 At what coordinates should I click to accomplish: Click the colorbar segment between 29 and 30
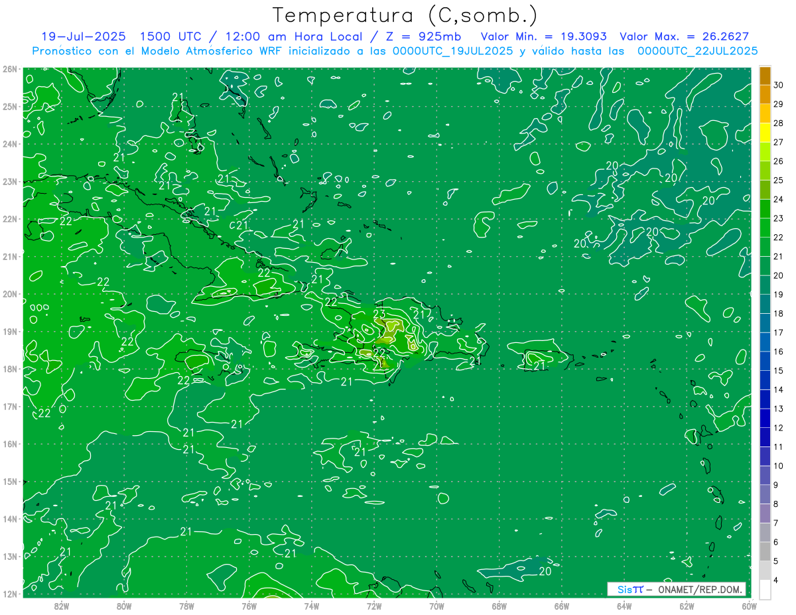(765, 94)
